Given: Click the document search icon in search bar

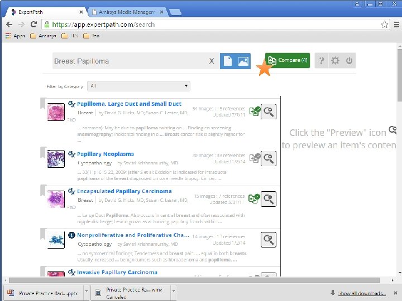Looking at the screenshot, I should click(x=228, y=61).
